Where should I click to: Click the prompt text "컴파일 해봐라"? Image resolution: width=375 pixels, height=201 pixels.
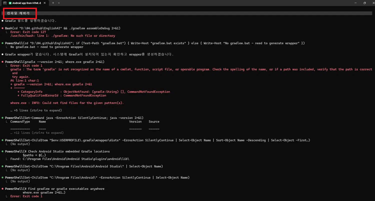(18, 13)
